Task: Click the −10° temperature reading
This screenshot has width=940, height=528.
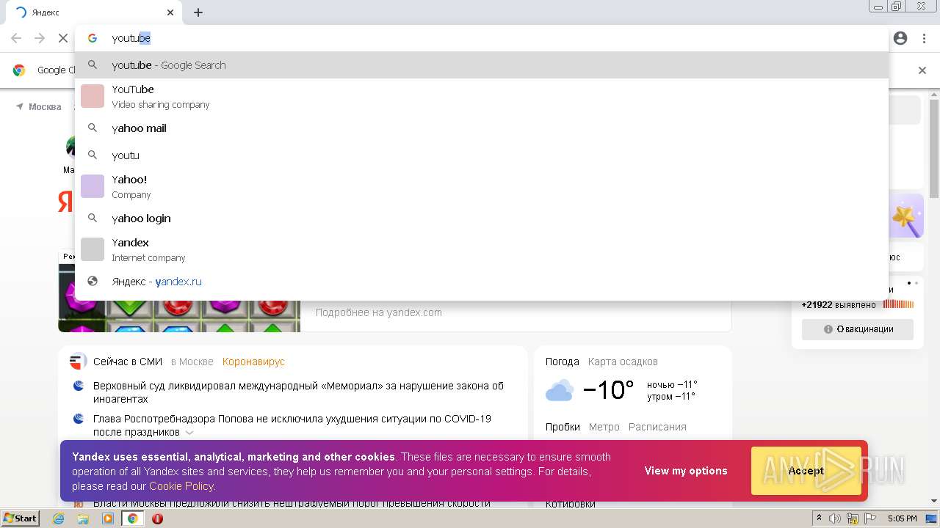Action: (608, 390)
